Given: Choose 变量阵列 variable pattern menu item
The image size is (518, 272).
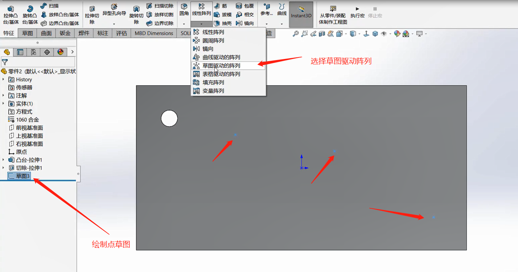Looking at the screenshot, I should click(x=229, y=91).
